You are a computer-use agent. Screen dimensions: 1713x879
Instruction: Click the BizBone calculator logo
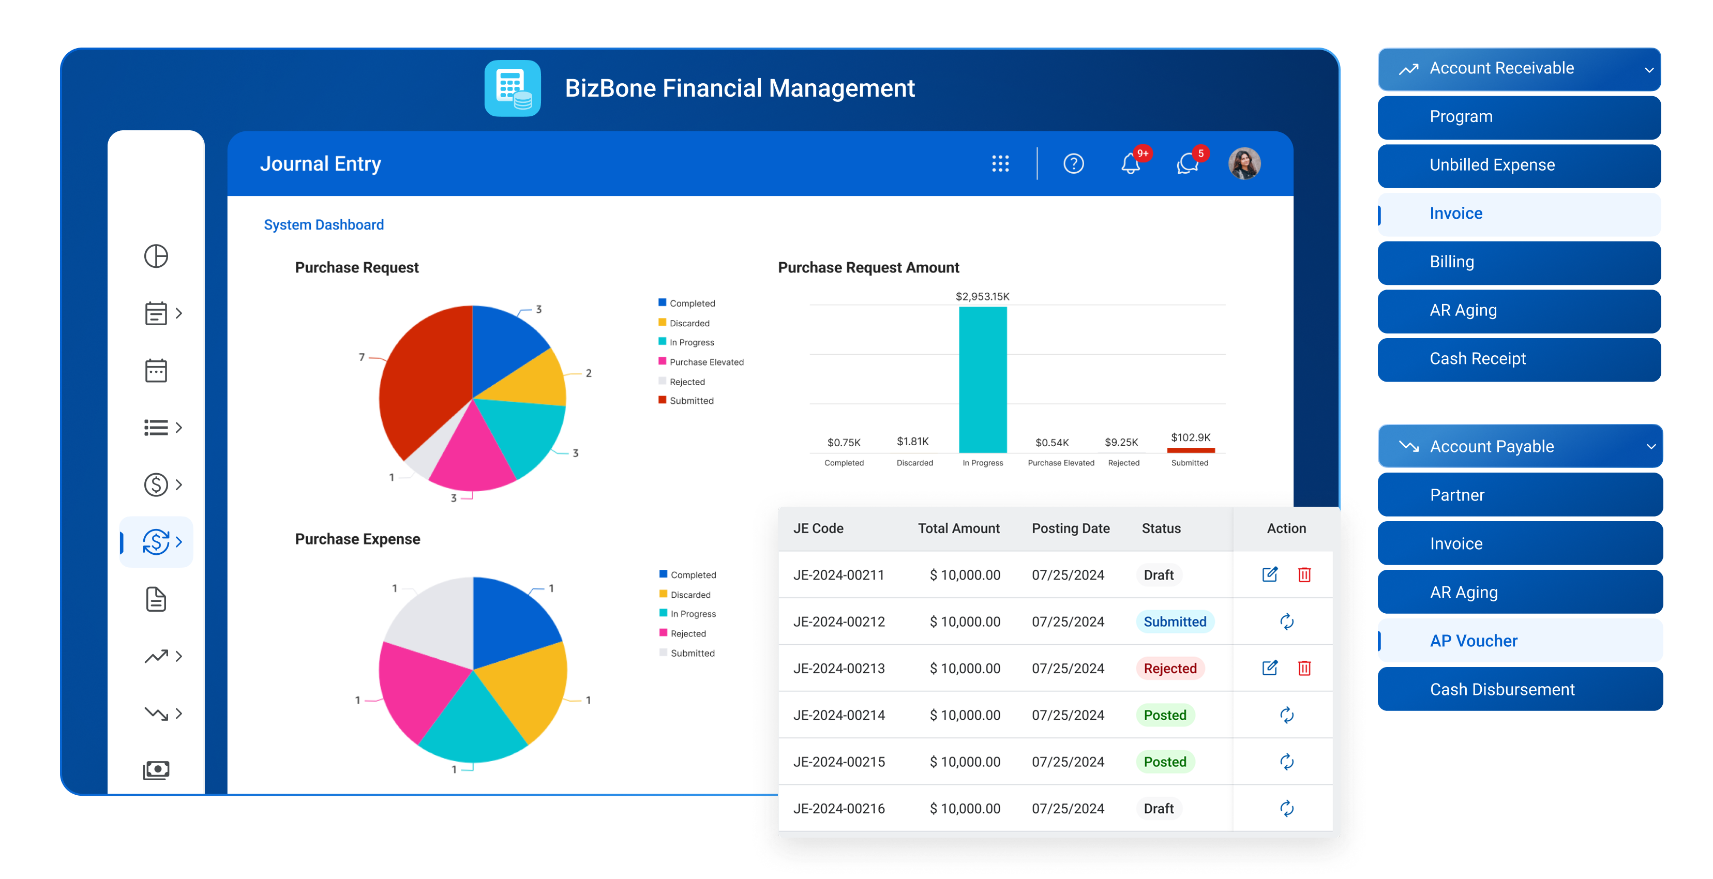[512, 88]
